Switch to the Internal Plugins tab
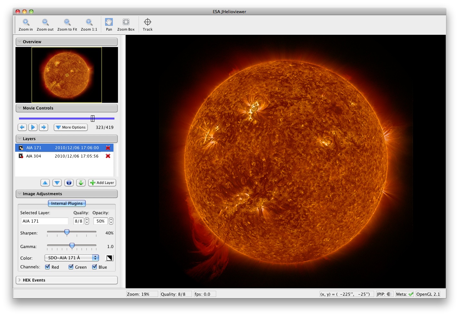Image resolution: width=459 pixels, height=316 pixels. click(67, 203)
